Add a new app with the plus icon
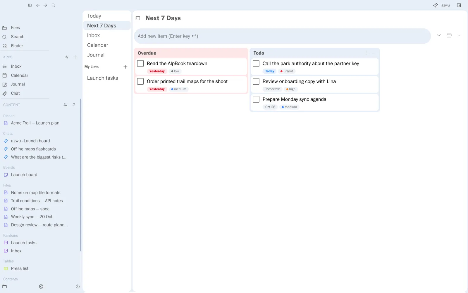Screen dimensions: 468x293 [x=75, y=57]
